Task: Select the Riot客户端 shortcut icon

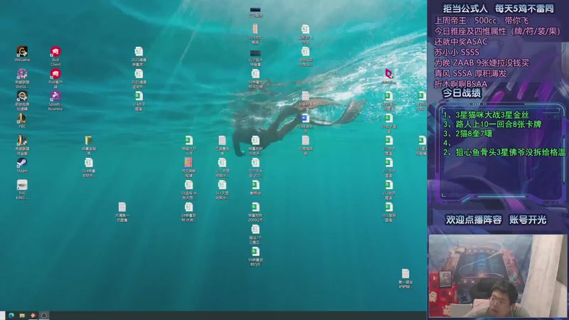Action: click(55, 79)
